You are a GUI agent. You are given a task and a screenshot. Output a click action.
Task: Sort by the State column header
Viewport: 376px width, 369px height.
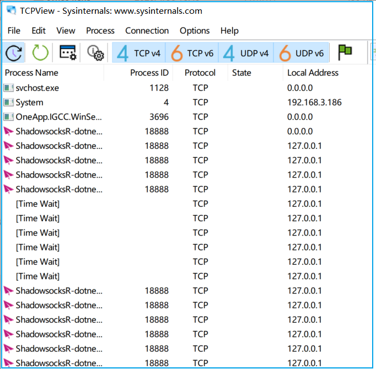click(x=255, y=73)
